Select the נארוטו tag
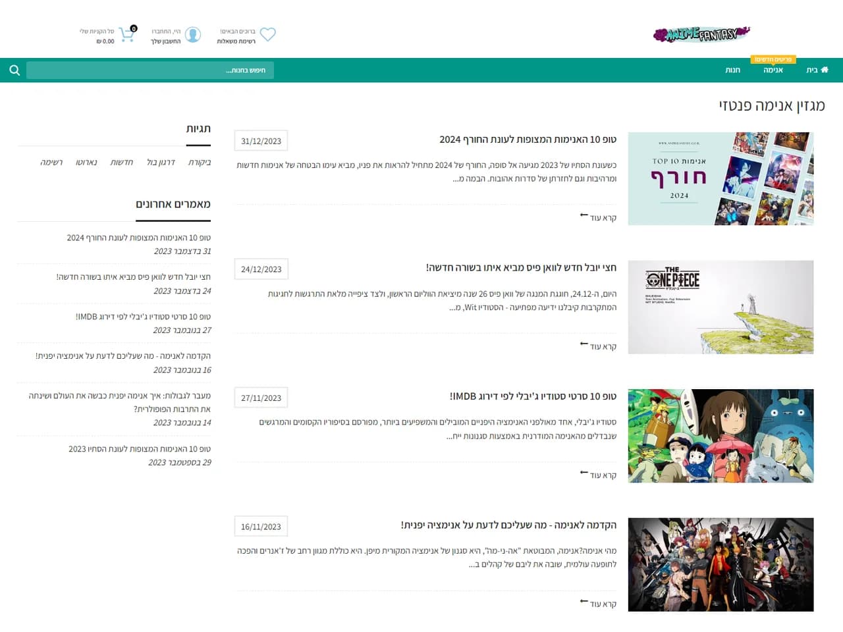Image resolution: width=843 pixels, height=632 pixels. 86,162
